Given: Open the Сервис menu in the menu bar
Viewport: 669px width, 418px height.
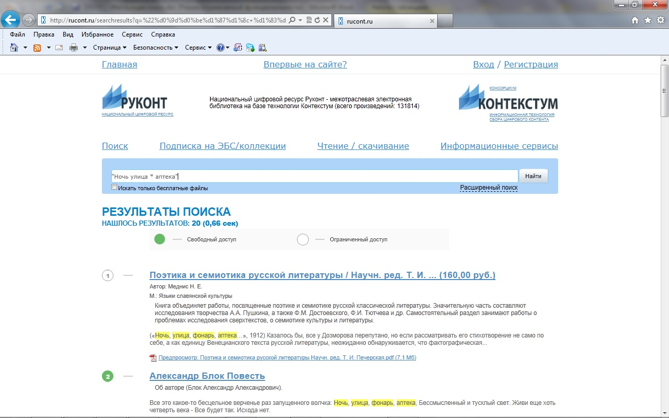Looking at the screenshot, I should point(132,34).
